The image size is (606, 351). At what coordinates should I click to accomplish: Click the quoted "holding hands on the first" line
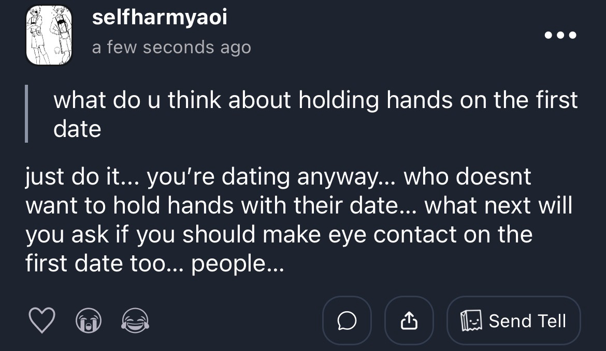[x=315, y=99]
